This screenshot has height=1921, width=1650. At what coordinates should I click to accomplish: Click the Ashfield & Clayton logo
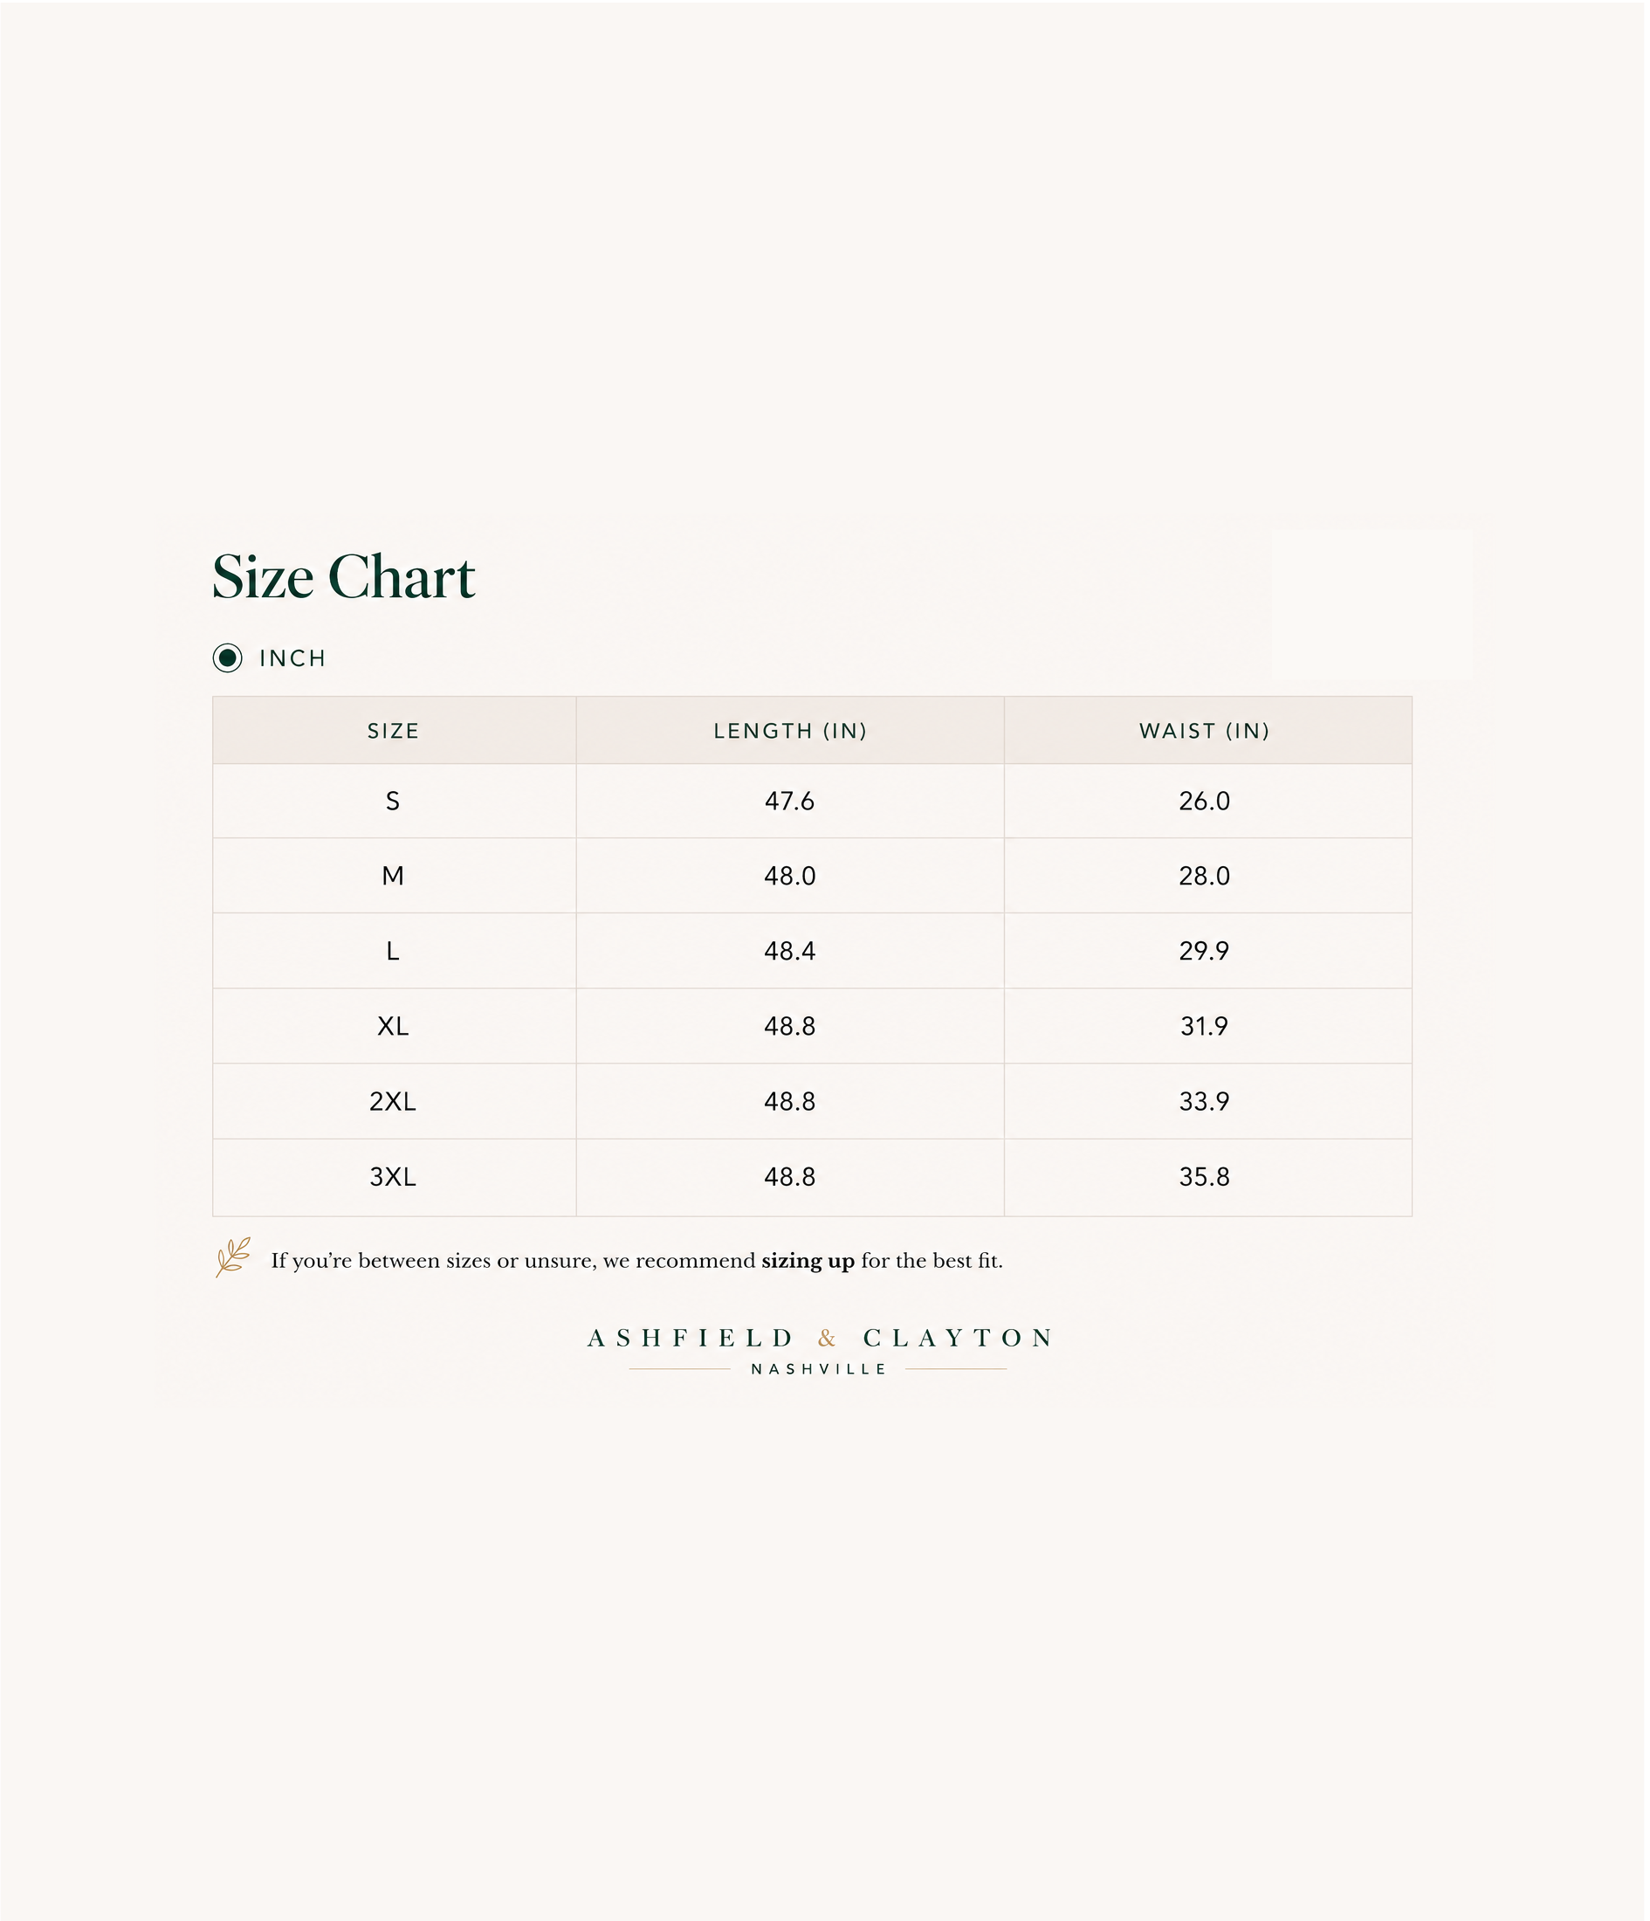820,1351
